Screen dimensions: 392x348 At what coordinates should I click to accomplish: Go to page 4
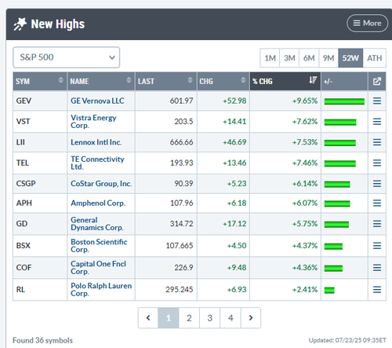(x=230, y=318)
